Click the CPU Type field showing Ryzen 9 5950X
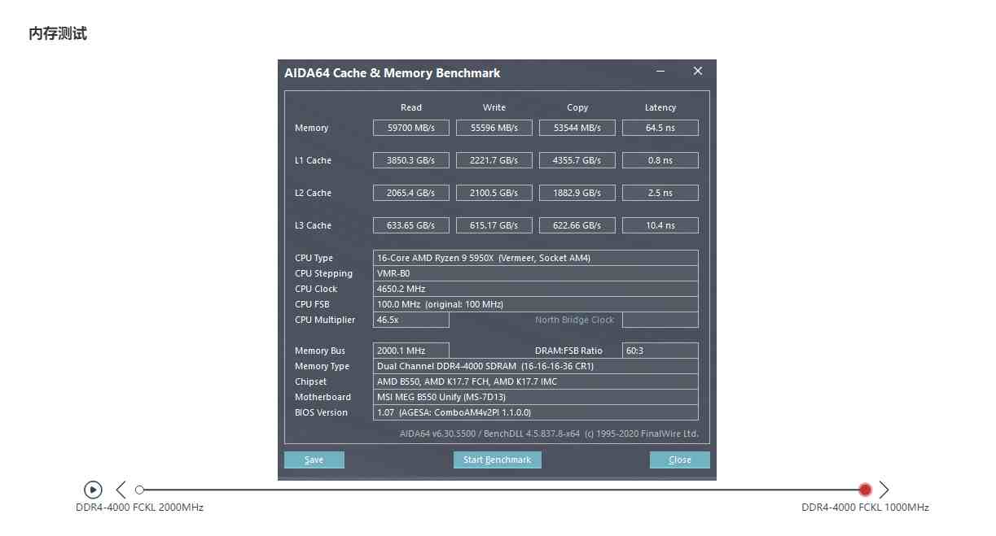Screen dimensions: 996x536 coord(536,258)
